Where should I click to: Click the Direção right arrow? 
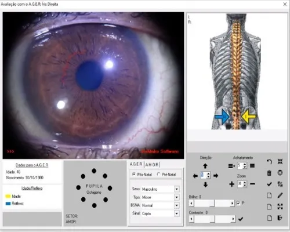(216, 176)
